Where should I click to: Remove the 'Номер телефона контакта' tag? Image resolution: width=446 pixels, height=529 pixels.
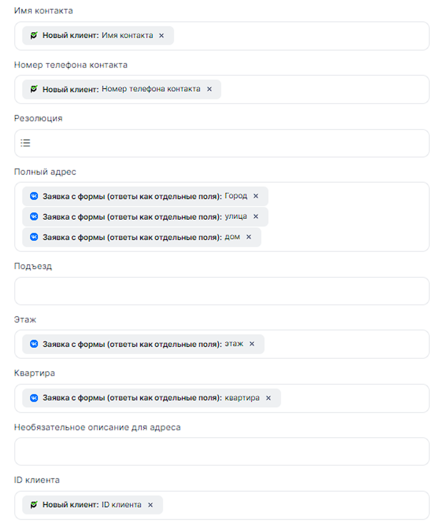(209, 89)
